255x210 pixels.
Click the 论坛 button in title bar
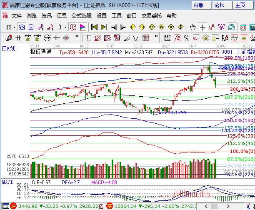point(219,5)
